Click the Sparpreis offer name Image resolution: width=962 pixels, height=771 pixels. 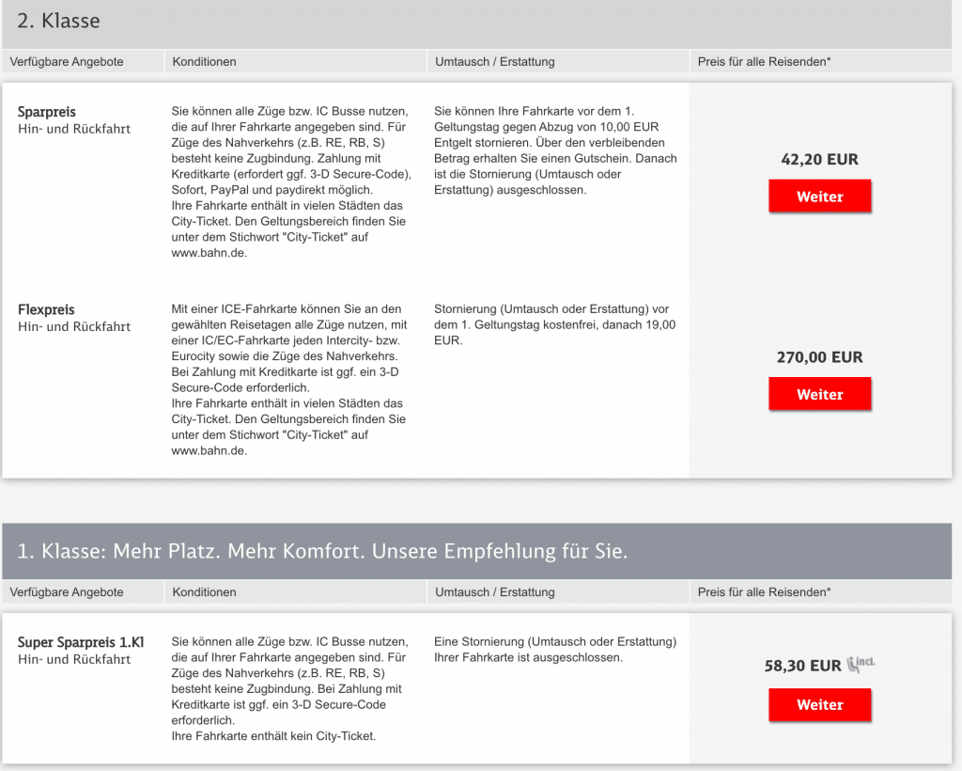tap(46, 112)
